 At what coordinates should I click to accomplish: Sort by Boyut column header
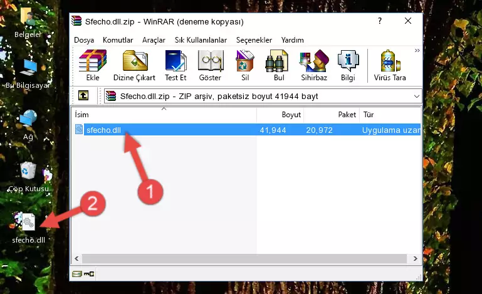(280, 114)
